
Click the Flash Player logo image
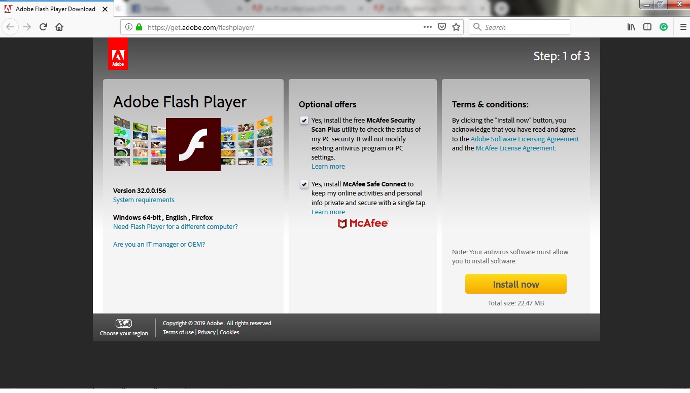[193, 144]
